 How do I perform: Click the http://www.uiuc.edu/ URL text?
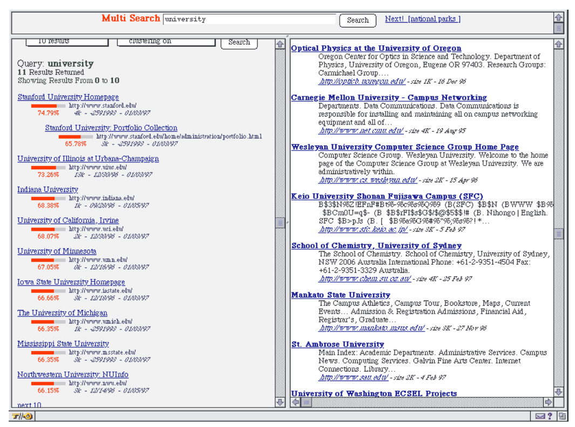(x=98, y=167)
